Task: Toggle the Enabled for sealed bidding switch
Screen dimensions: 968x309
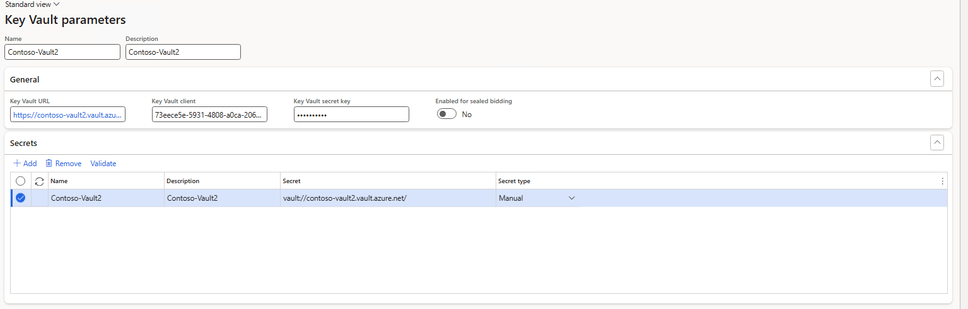Action: 446,115
